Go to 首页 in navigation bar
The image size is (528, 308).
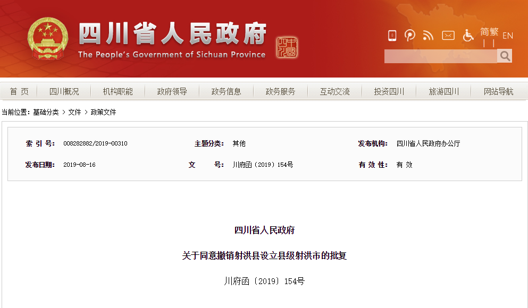pos(19,91)
